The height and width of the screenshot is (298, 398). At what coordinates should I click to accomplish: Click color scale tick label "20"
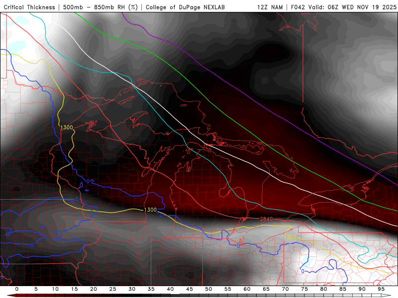tap(94, 289)
